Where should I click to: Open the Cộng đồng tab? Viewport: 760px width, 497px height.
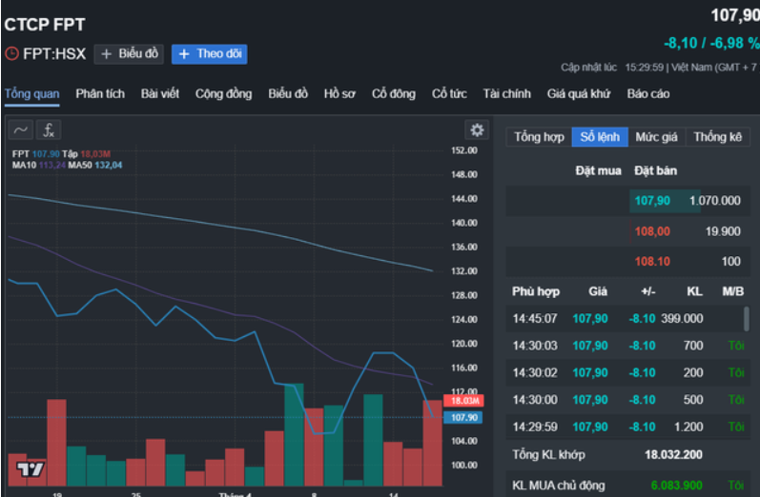click(x=223, y=94)
